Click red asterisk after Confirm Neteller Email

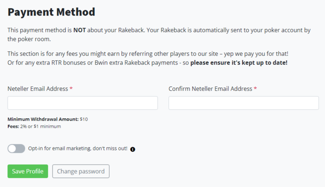tap(255, 88)
